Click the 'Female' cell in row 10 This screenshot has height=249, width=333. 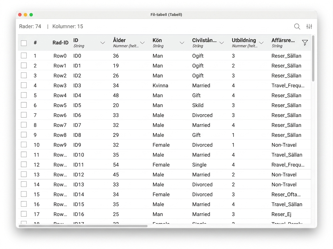[161, 145]
